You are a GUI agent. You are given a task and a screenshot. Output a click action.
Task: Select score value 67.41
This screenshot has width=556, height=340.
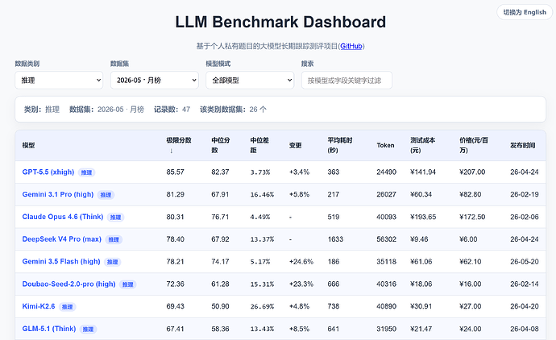point(175,329)
